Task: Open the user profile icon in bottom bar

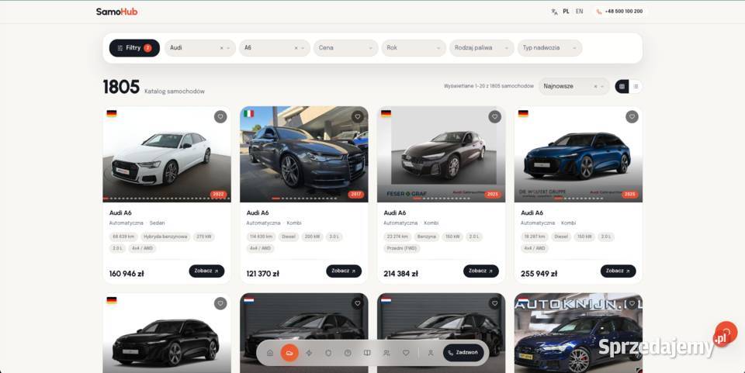Action: click(x=431, y=353)
